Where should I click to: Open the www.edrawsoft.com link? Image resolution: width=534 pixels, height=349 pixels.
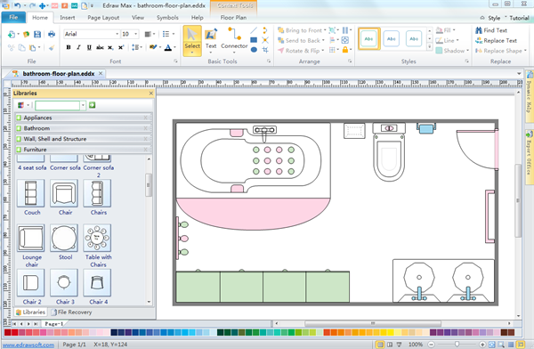(x=28, y=345)
